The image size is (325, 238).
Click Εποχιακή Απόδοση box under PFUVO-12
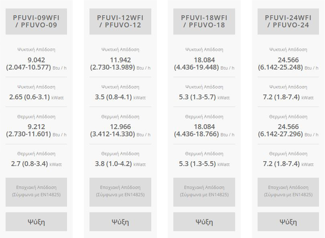click(x=120, y=191)
